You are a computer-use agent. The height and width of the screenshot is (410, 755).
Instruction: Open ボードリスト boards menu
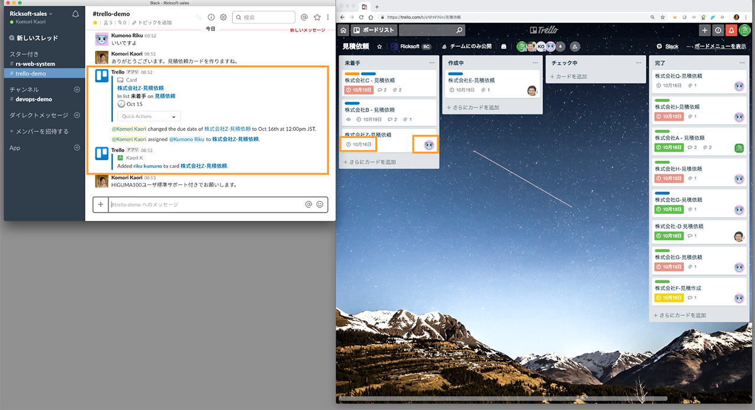click(x=375, y=30)
